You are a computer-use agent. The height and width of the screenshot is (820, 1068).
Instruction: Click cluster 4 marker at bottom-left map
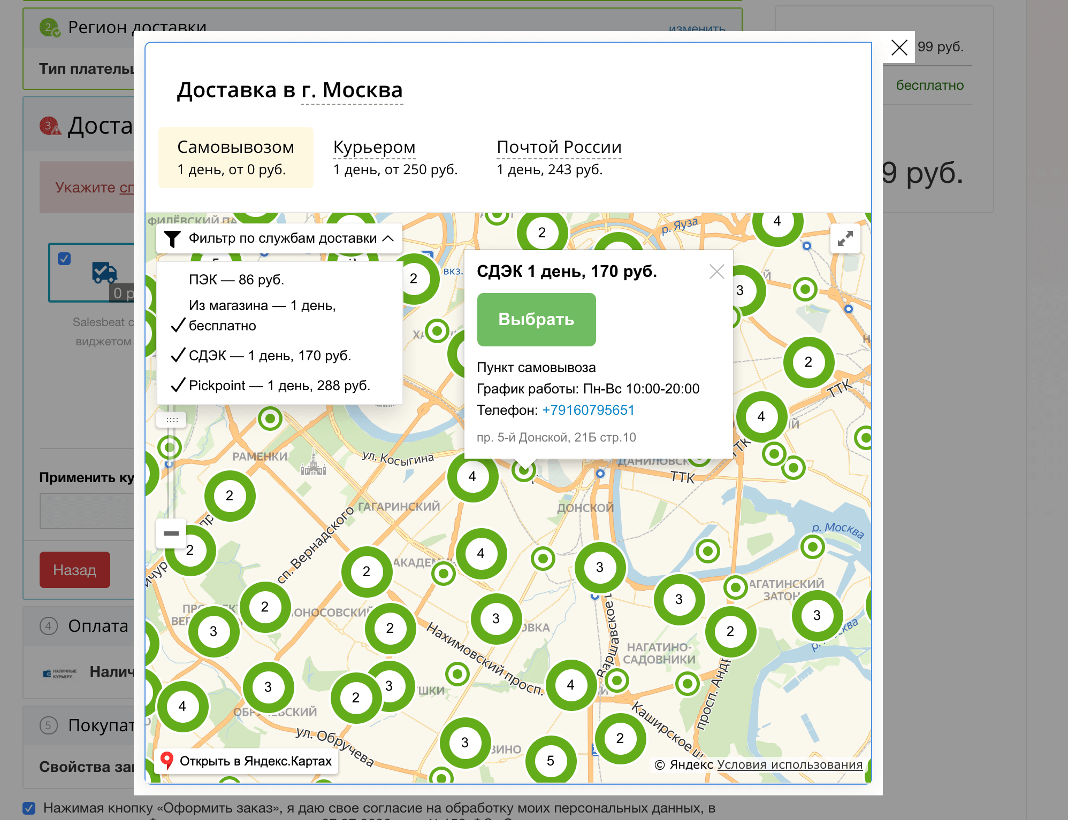182,706
